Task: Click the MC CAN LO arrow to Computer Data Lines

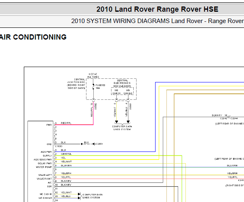Action: click(79, 198)
